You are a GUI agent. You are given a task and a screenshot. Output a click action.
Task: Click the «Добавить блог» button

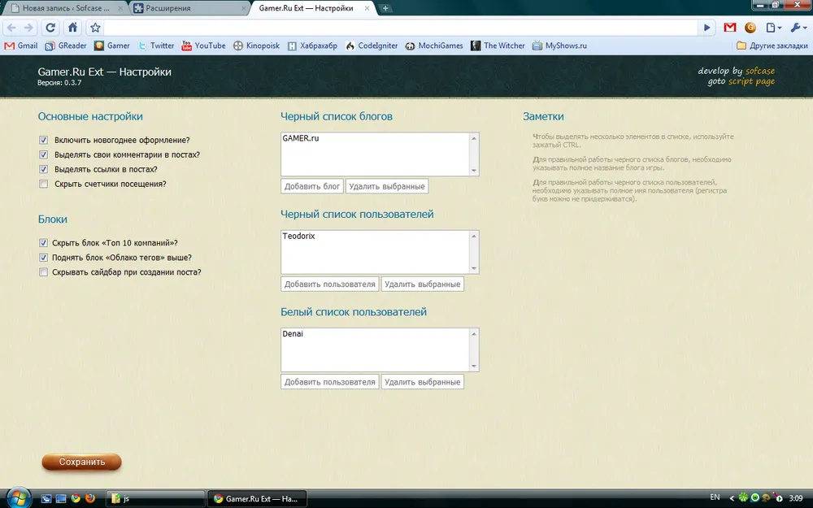coord(312,186)
